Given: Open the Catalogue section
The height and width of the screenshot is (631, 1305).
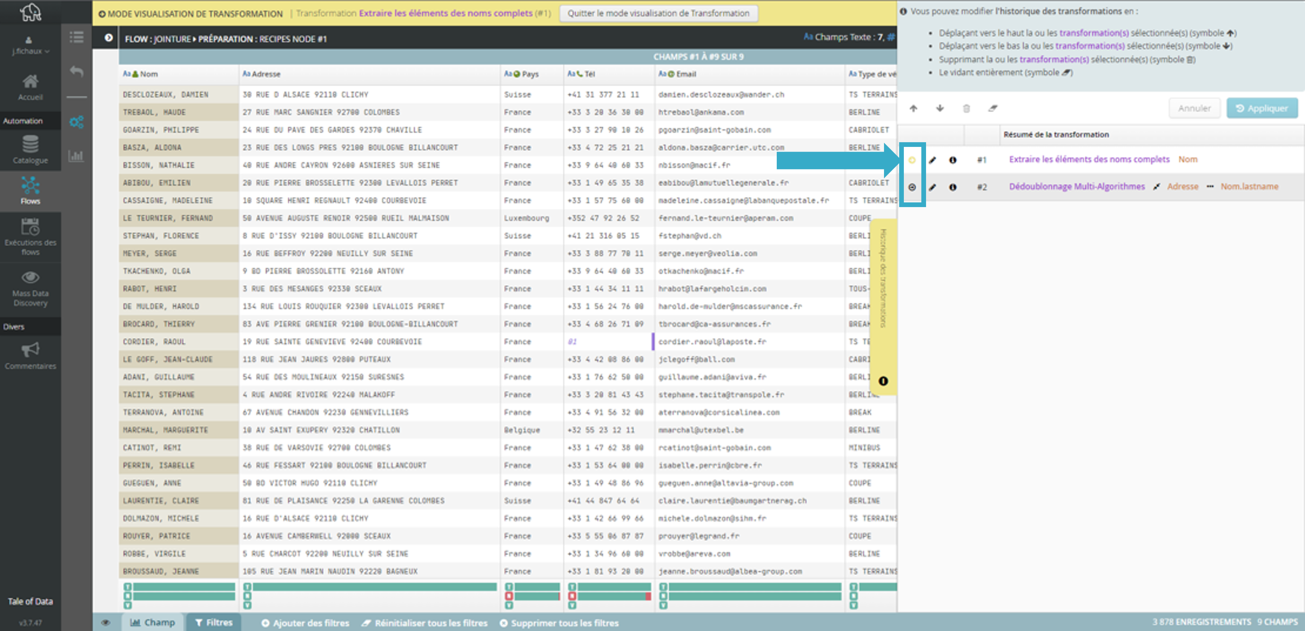Looking at the screenshot, I should point(30,150).
